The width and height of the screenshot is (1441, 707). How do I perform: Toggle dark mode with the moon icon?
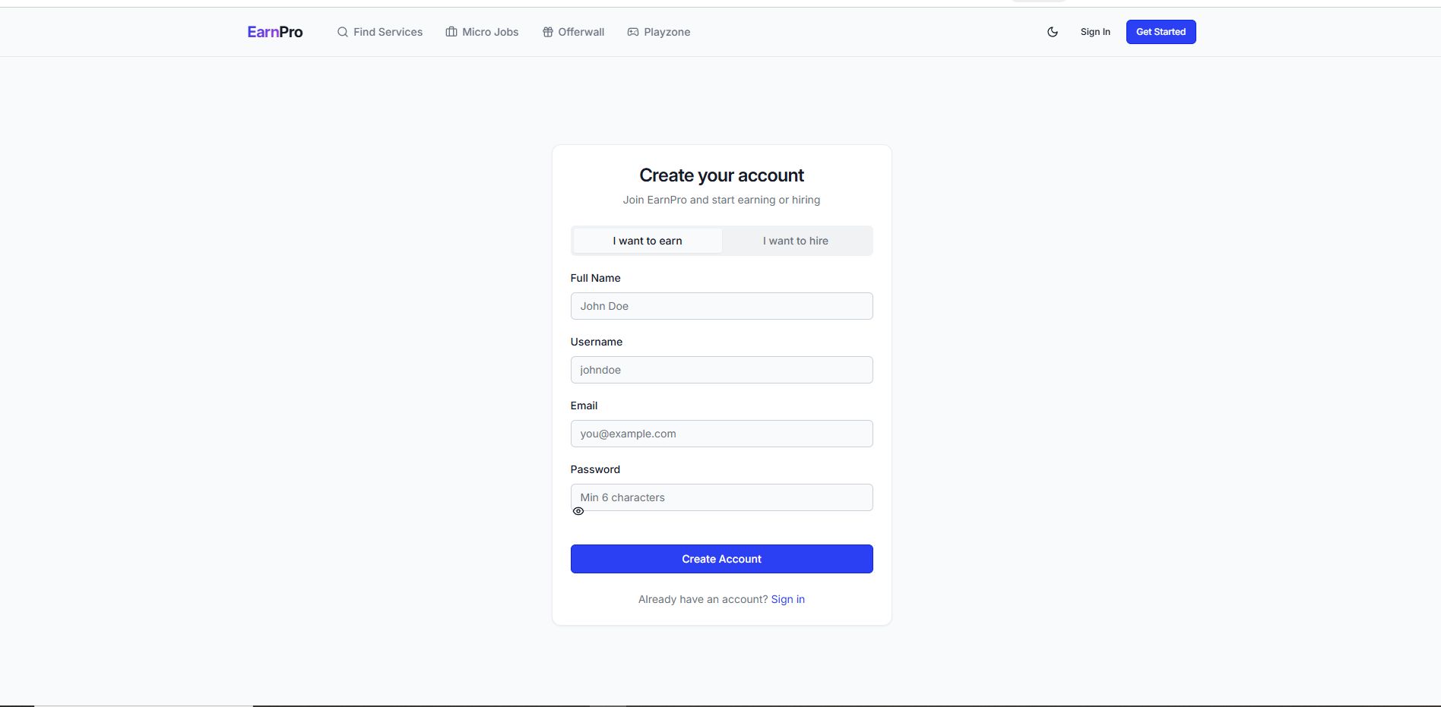point(1053,32)
